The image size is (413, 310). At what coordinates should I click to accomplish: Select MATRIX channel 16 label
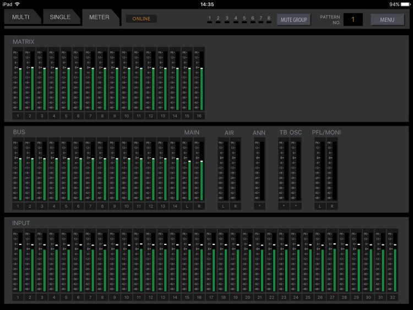199,116
